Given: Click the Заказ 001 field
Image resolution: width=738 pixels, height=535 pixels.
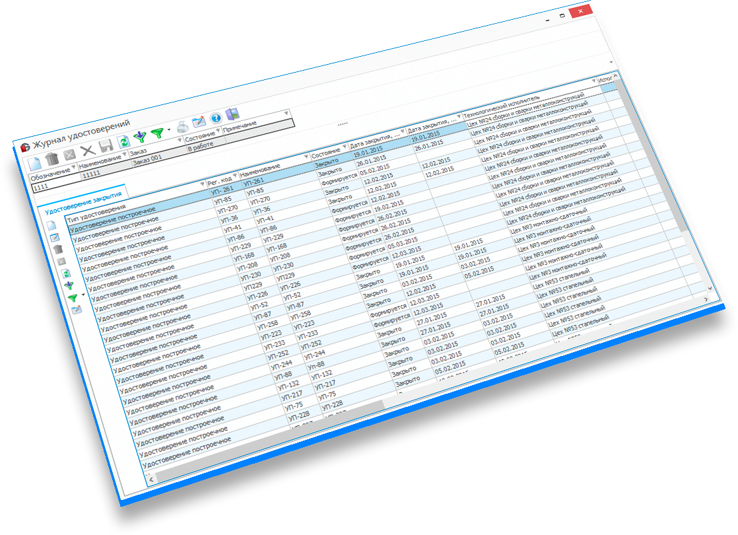Looking at the screenshot, I should tap(159, 157).
